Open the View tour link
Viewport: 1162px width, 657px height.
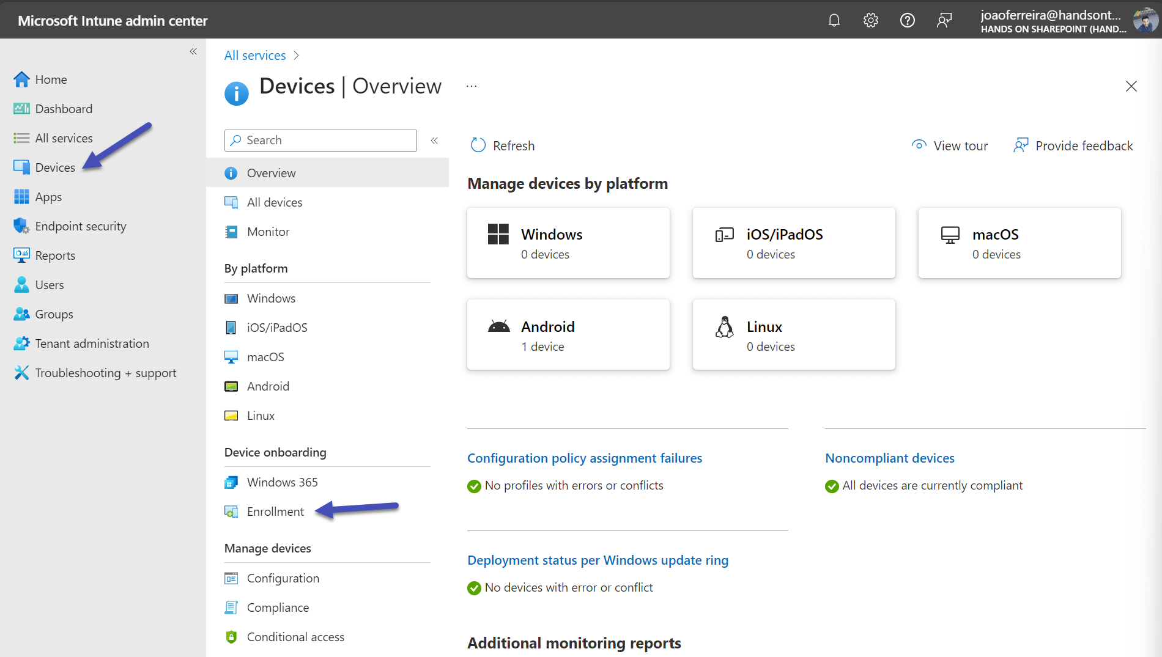pyautogui.click(x=949, y=145)
